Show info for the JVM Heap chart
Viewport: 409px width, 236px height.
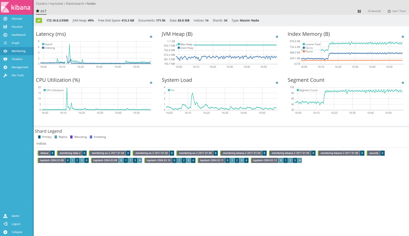pos(277,37)
